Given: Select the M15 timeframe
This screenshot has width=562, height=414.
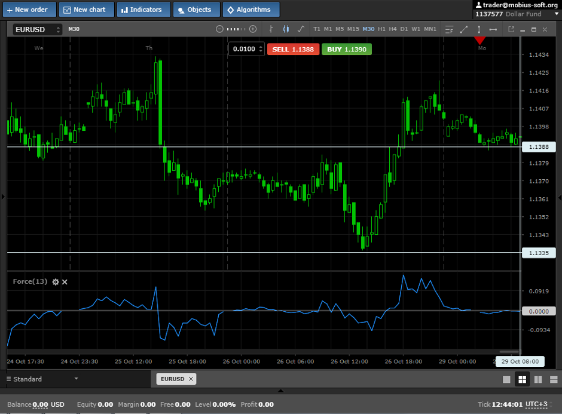Looking at the screenshot, I should click(353, 29).
